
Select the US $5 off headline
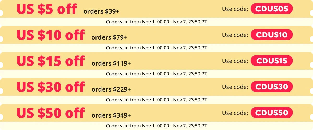pos(47,9)
